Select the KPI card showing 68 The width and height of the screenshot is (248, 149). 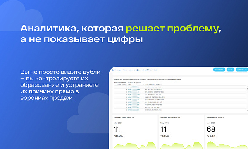click(227, 132)
